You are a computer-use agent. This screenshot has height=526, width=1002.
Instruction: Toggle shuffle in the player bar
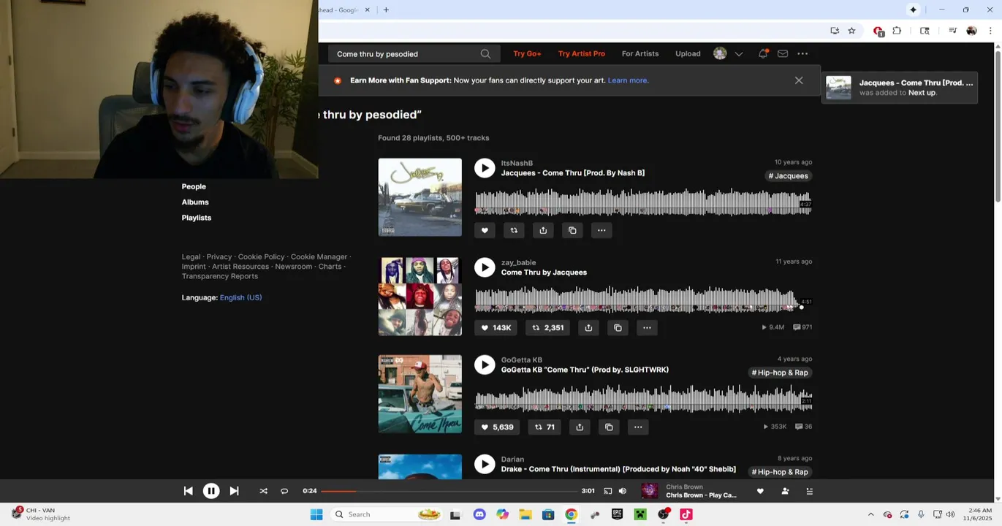click(263, 492)
